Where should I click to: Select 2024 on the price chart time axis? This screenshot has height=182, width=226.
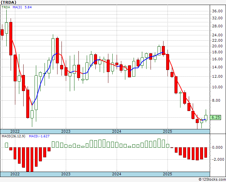click(117, 131)
